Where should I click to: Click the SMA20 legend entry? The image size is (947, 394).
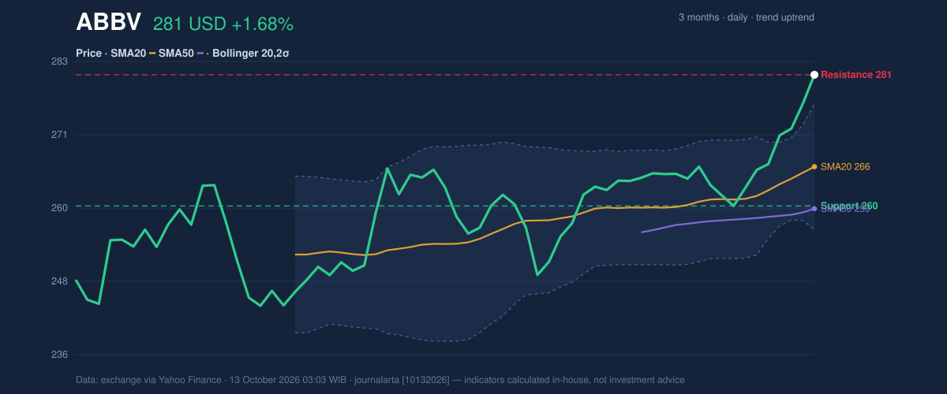point(128,54)
